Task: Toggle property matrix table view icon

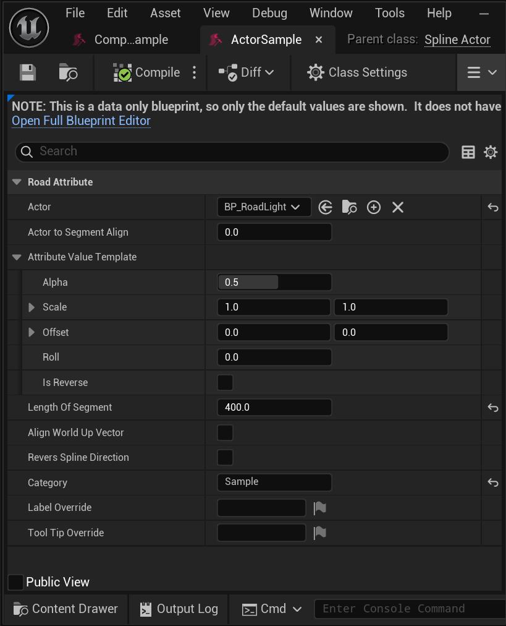Action: click(468, 152)
